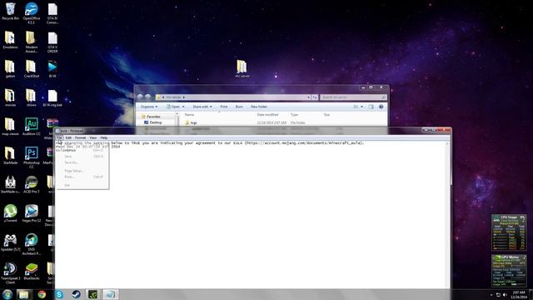The width and height of the screenshot is (533, 300).
Task: Launch Vegas Pro 12 shortcut
Action: (32, 213)
